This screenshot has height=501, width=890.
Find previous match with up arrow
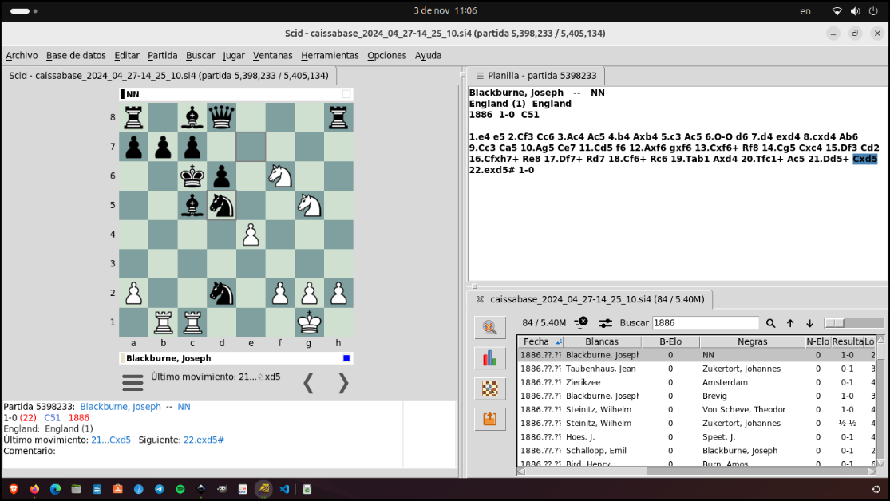(x=790, y=323)
